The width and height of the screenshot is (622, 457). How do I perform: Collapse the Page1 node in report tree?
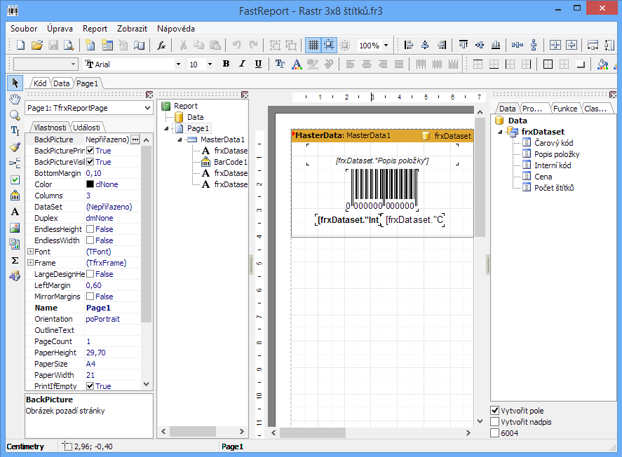(166, 128)
